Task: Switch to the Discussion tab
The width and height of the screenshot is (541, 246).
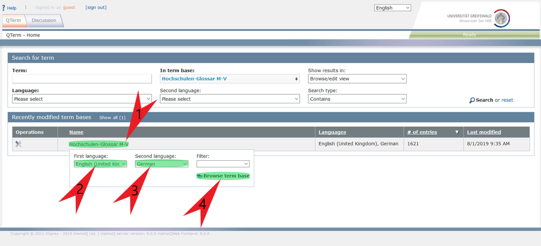Action: (44, 20)
